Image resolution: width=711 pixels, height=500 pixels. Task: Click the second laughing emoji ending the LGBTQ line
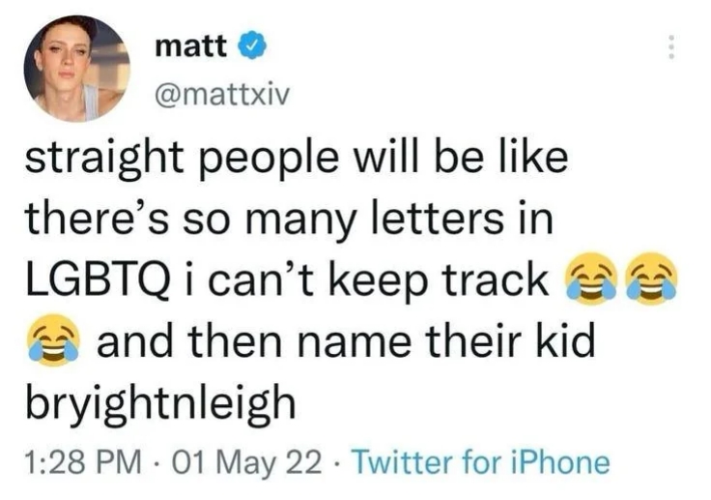652,278
